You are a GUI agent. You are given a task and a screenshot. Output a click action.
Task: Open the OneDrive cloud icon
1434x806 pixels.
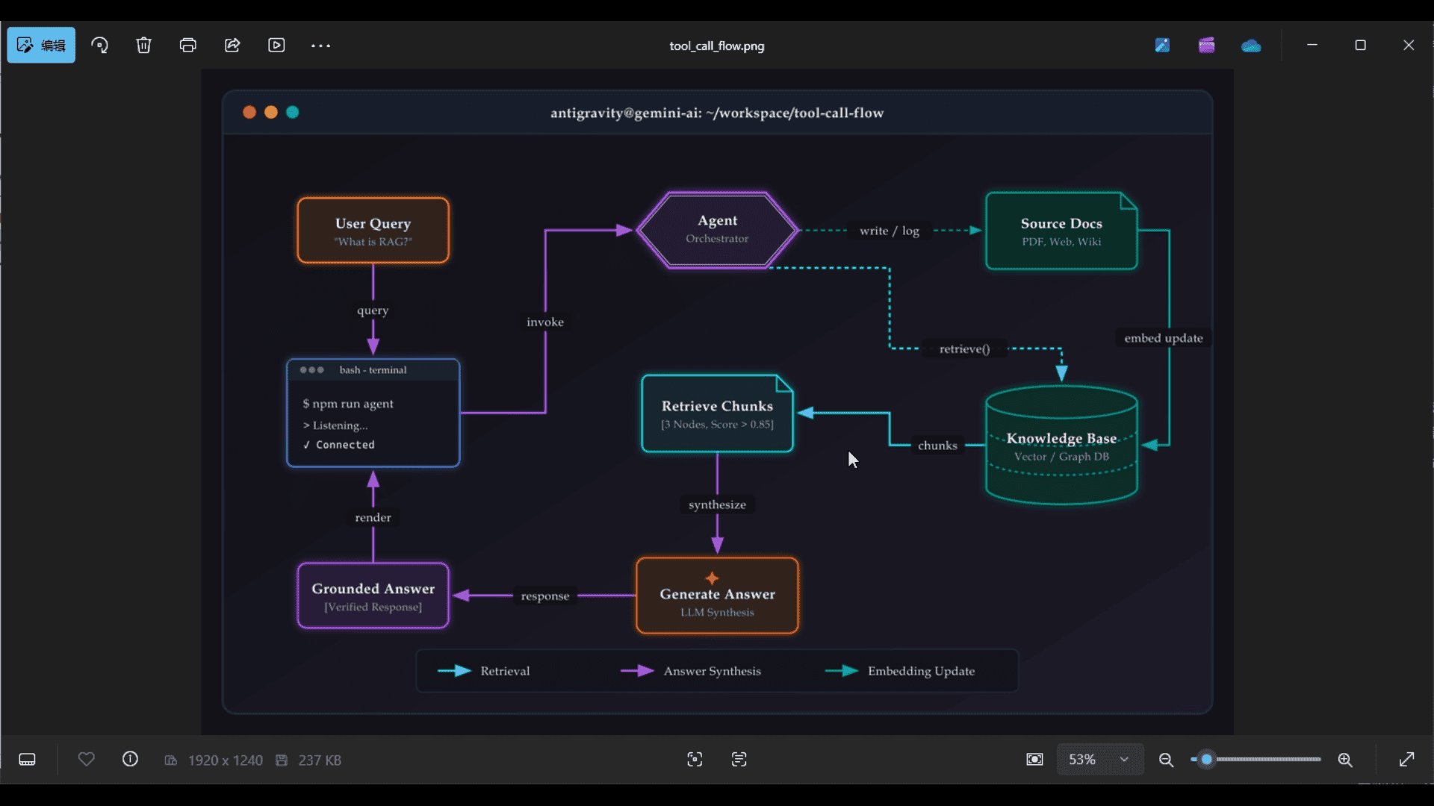click(x=1251, y=46)
